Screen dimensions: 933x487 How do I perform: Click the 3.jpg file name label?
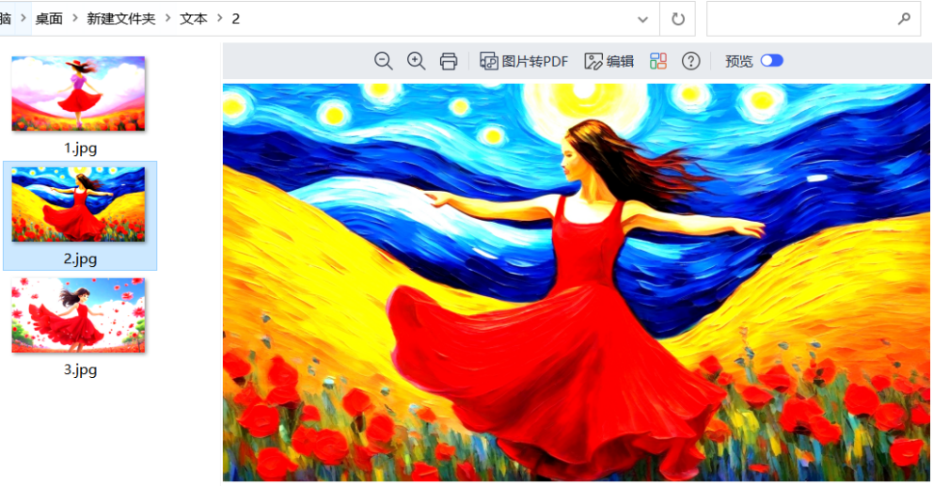click(80, 369)
